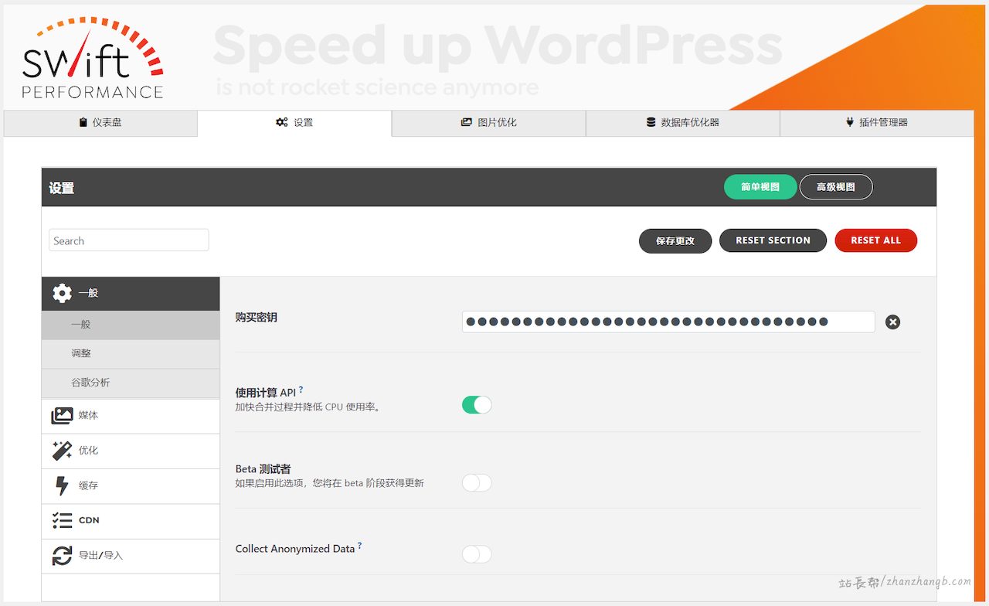The height and width of the screenshot is (606, 989).
Task: Click the 导出/导入 refresh arrows icon
Action: tap(62, 556)
